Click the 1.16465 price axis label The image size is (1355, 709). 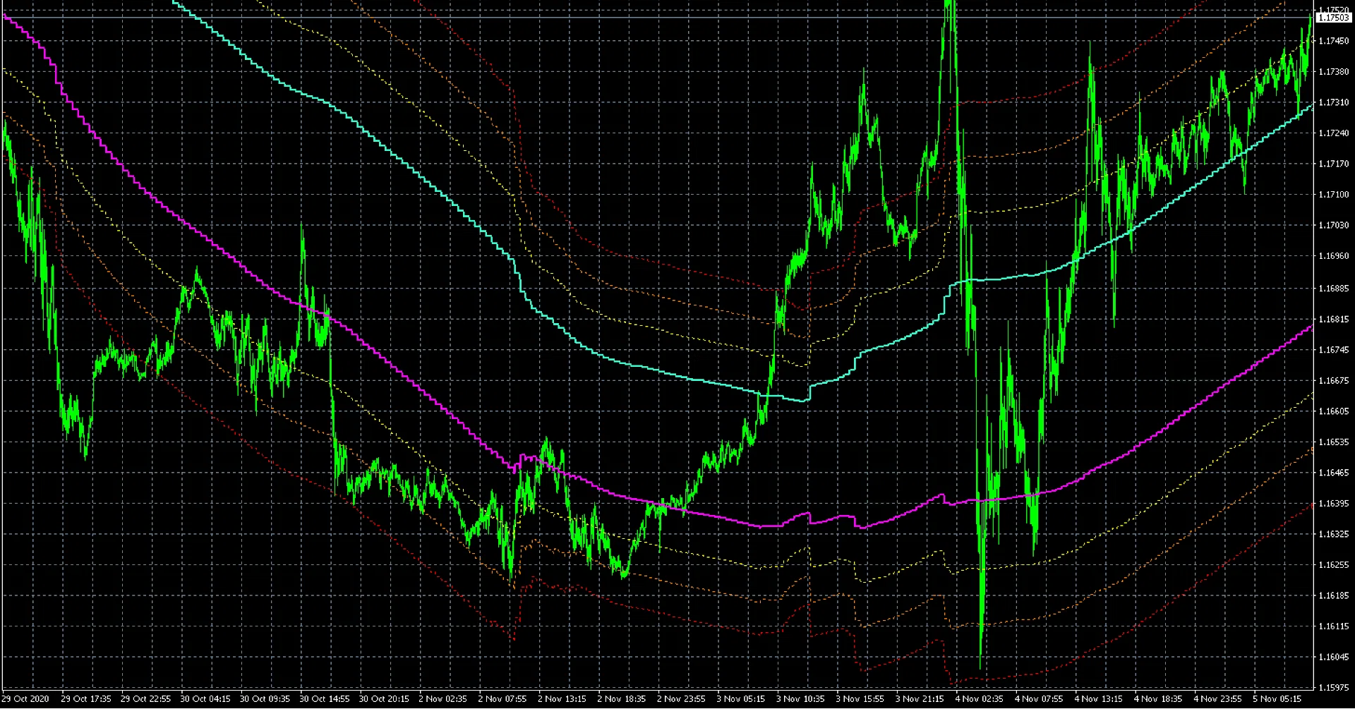click(x=1333, y=473)
